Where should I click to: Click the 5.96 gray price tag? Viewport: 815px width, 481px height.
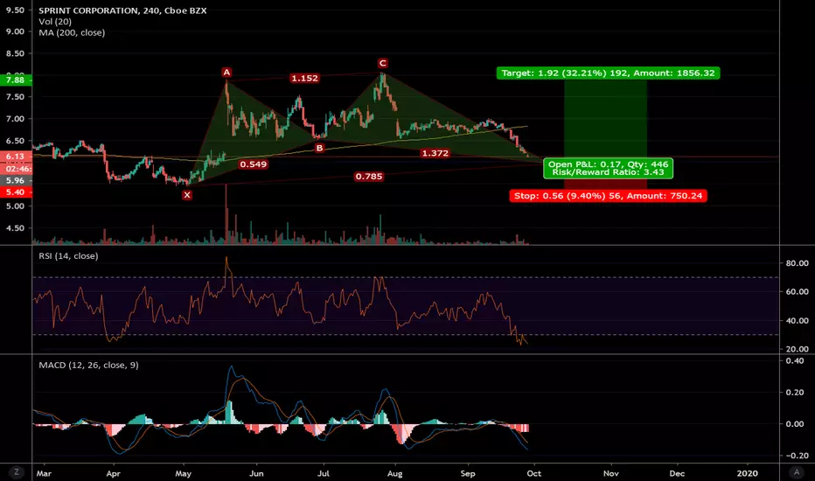(x=16, y=181)
